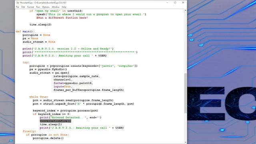This screenshot has width=256, height=144.
Task: Click the scrollbar up arrow
Action: click(x=186, y=11)
